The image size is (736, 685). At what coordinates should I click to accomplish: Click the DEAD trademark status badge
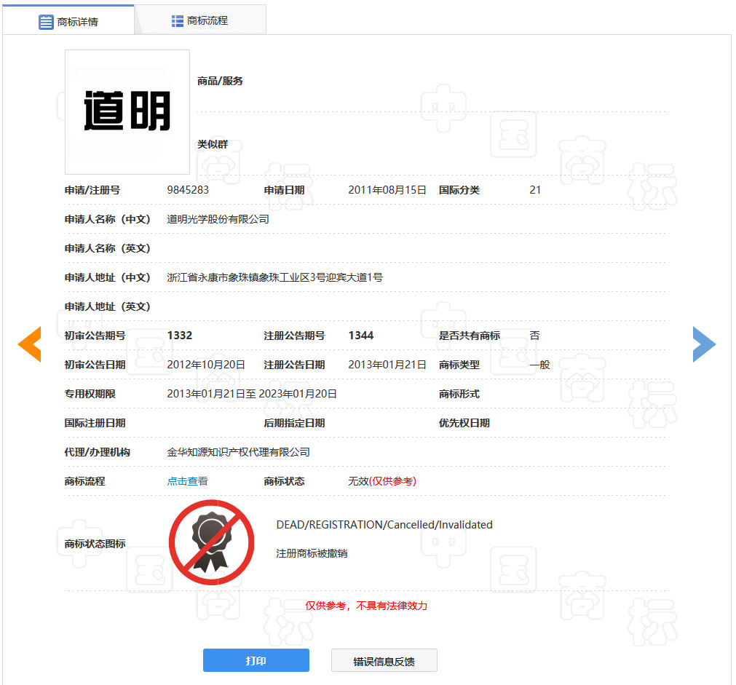pyautogui.click(x=384, y=524)
